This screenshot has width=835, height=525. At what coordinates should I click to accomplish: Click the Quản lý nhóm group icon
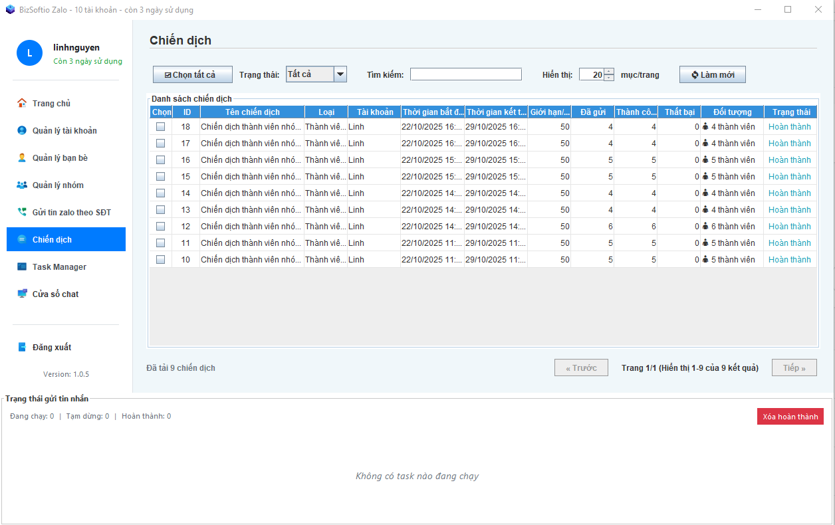point(22,185)
